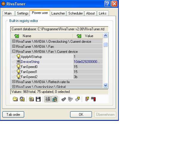Toggle the checkmark next to FanSpeed1

click(14, 72)
